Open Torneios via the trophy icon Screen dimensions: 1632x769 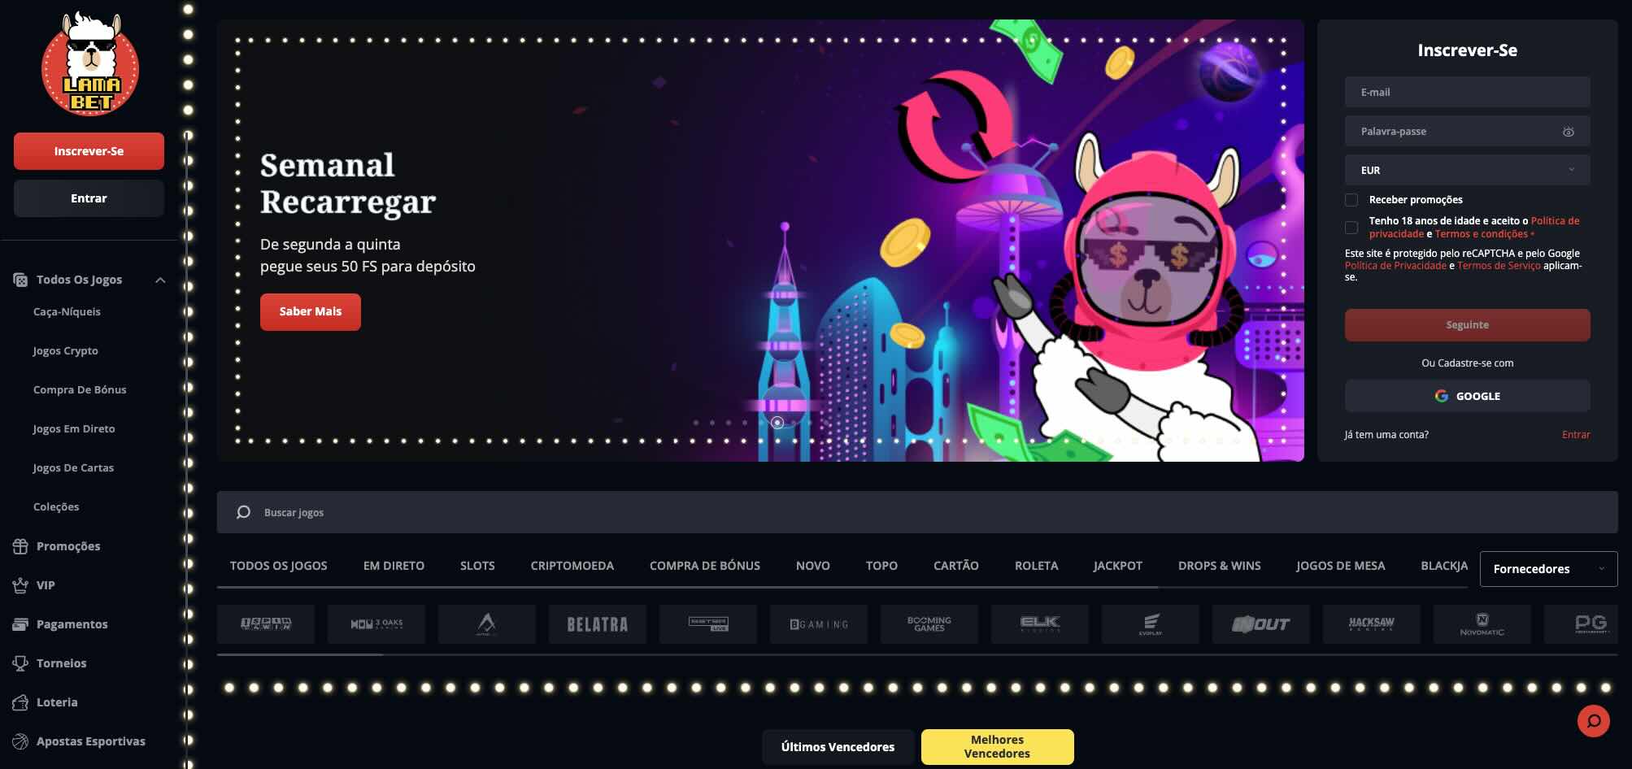(x=20, y=663)
